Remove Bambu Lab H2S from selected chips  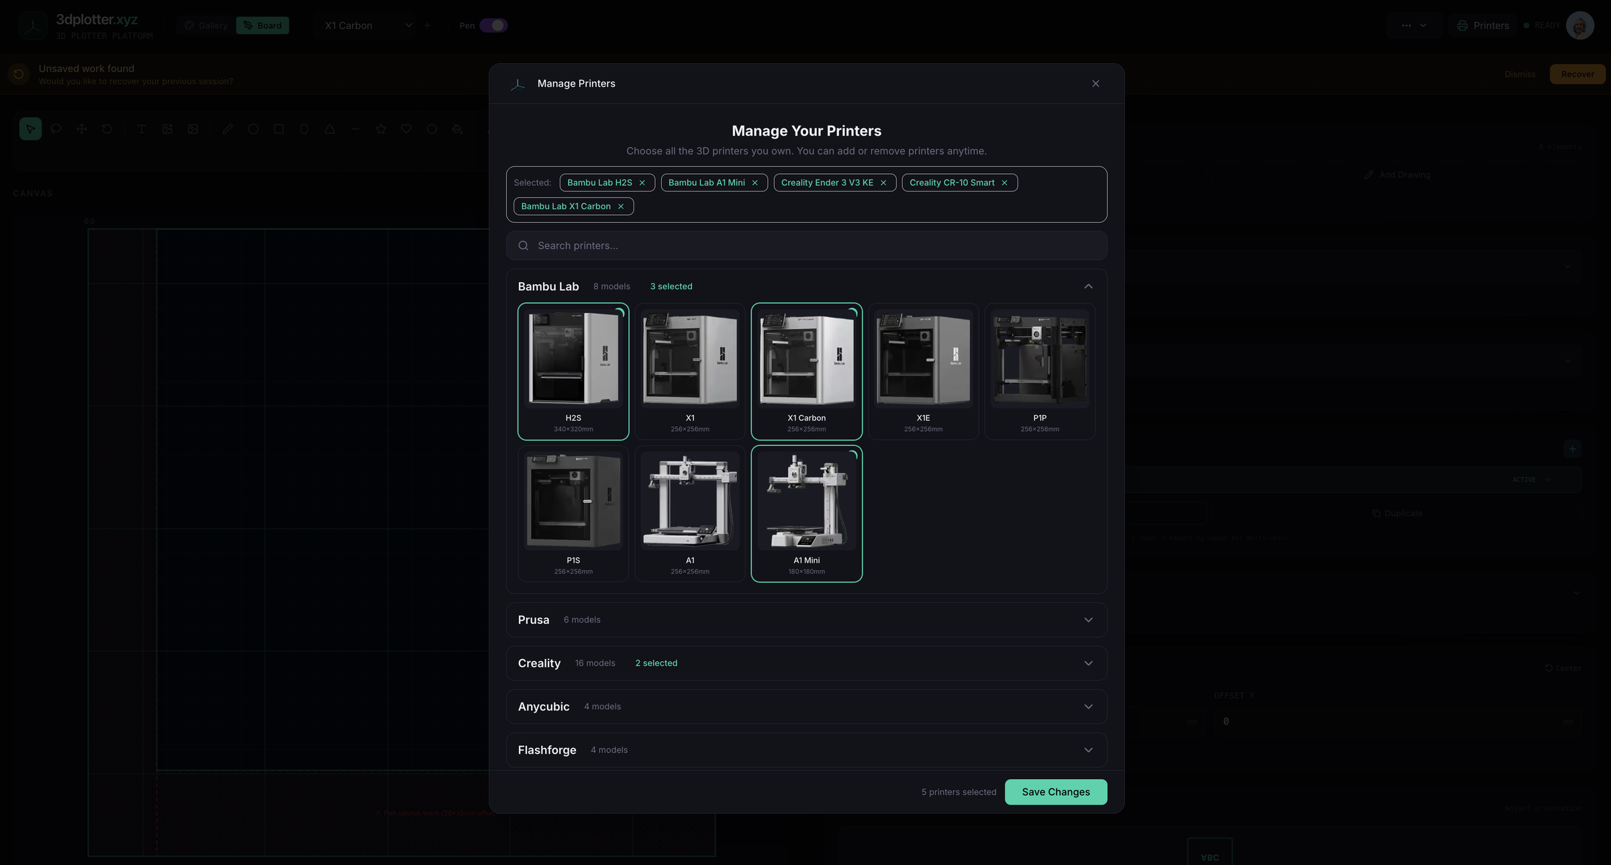click(642, 183)
